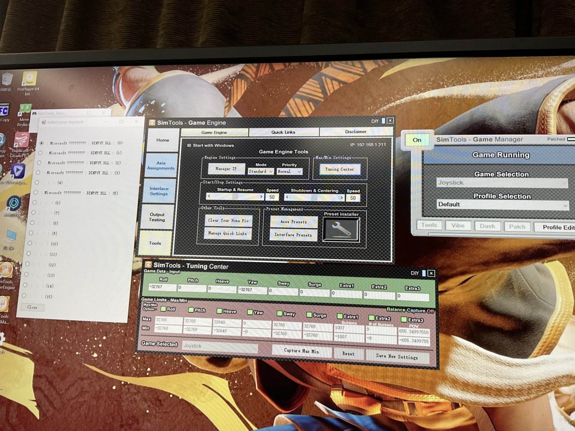575x431 pixels.
Task: Toggle the Extra3 Max/Min option checkbox
Action: click(404, 319)
